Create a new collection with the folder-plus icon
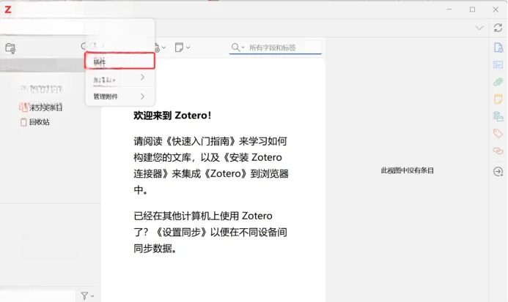This screenshot has width=508, height=302. (x=10, y=48)
